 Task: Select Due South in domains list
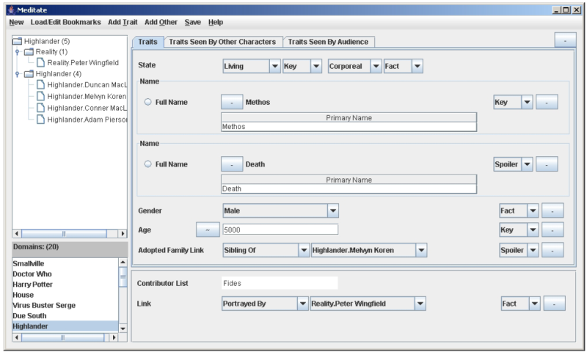[x=65, y=316]
